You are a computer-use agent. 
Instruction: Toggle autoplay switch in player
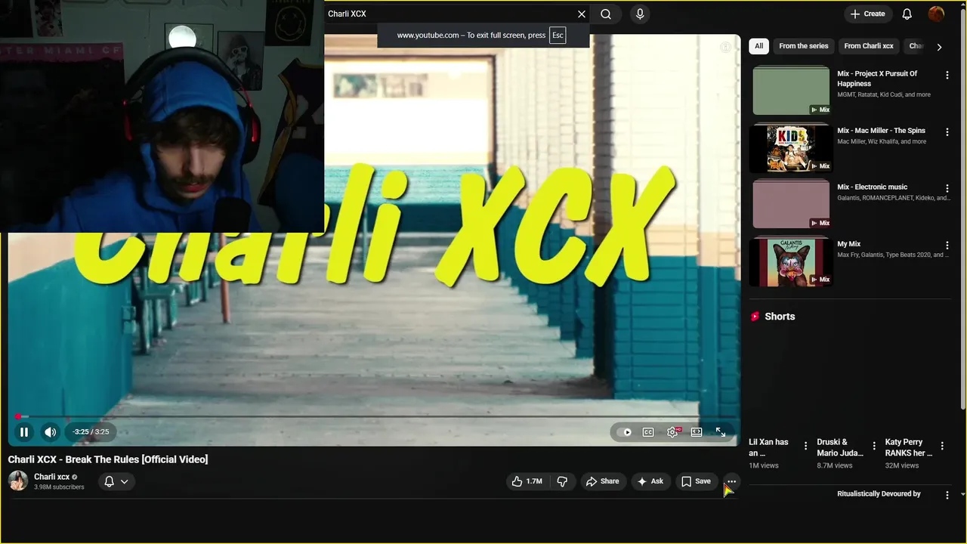click(624, 432)
